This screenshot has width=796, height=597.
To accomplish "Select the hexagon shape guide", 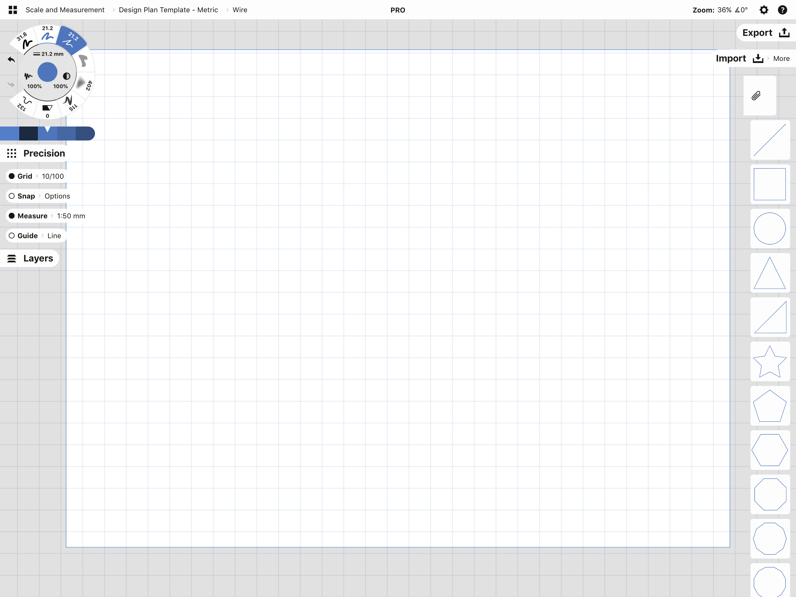I will (x=770, y=450).
